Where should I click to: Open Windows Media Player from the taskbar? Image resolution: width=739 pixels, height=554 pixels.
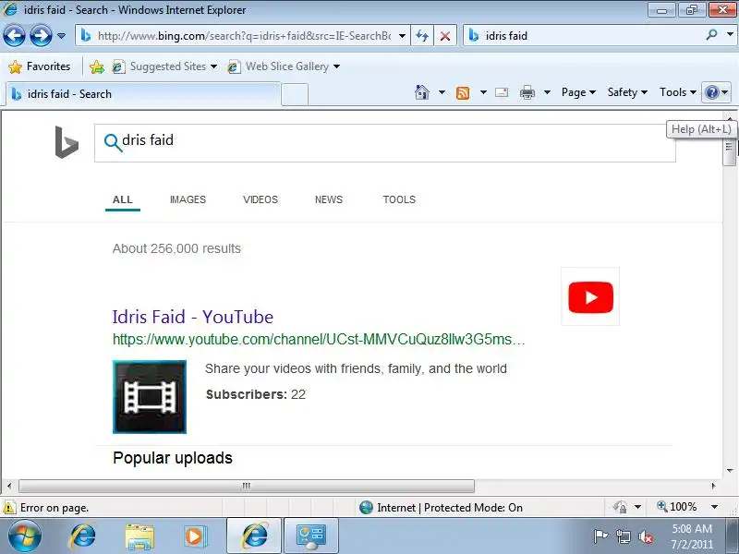[x=194, y=536]
